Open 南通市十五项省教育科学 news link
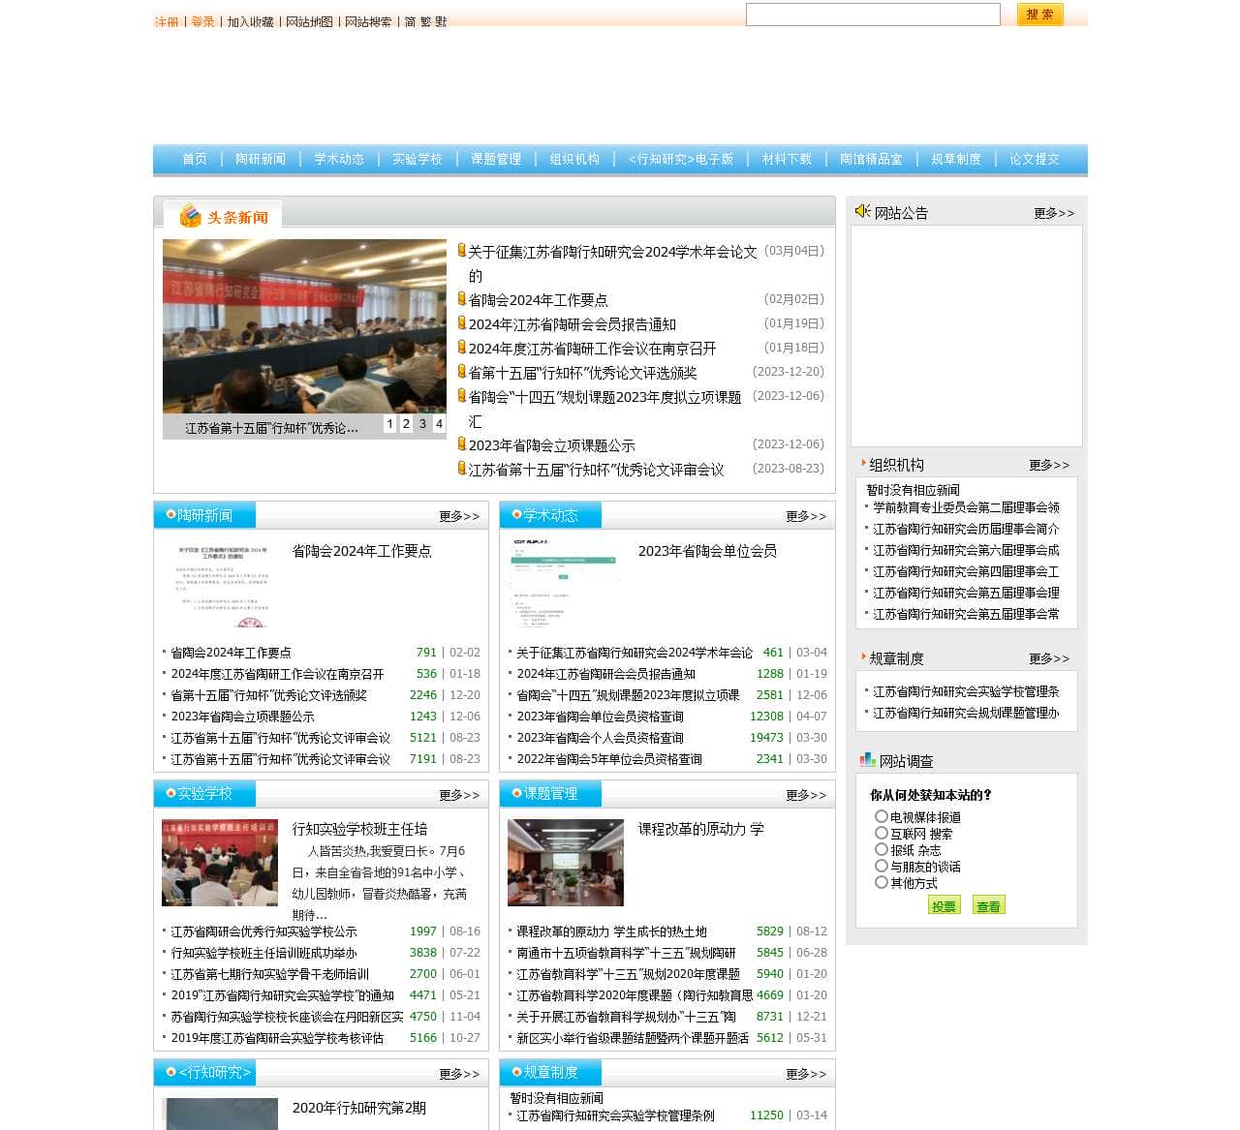Image resolution: width=1240 pixels, height=1130 pixels. 626,953
